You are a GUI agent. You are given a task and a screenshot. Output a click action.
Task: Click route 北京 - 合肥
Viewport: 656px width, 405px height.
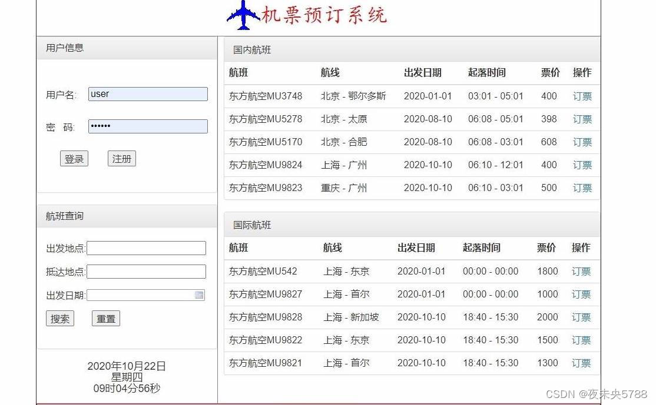[x=344, y=142]
